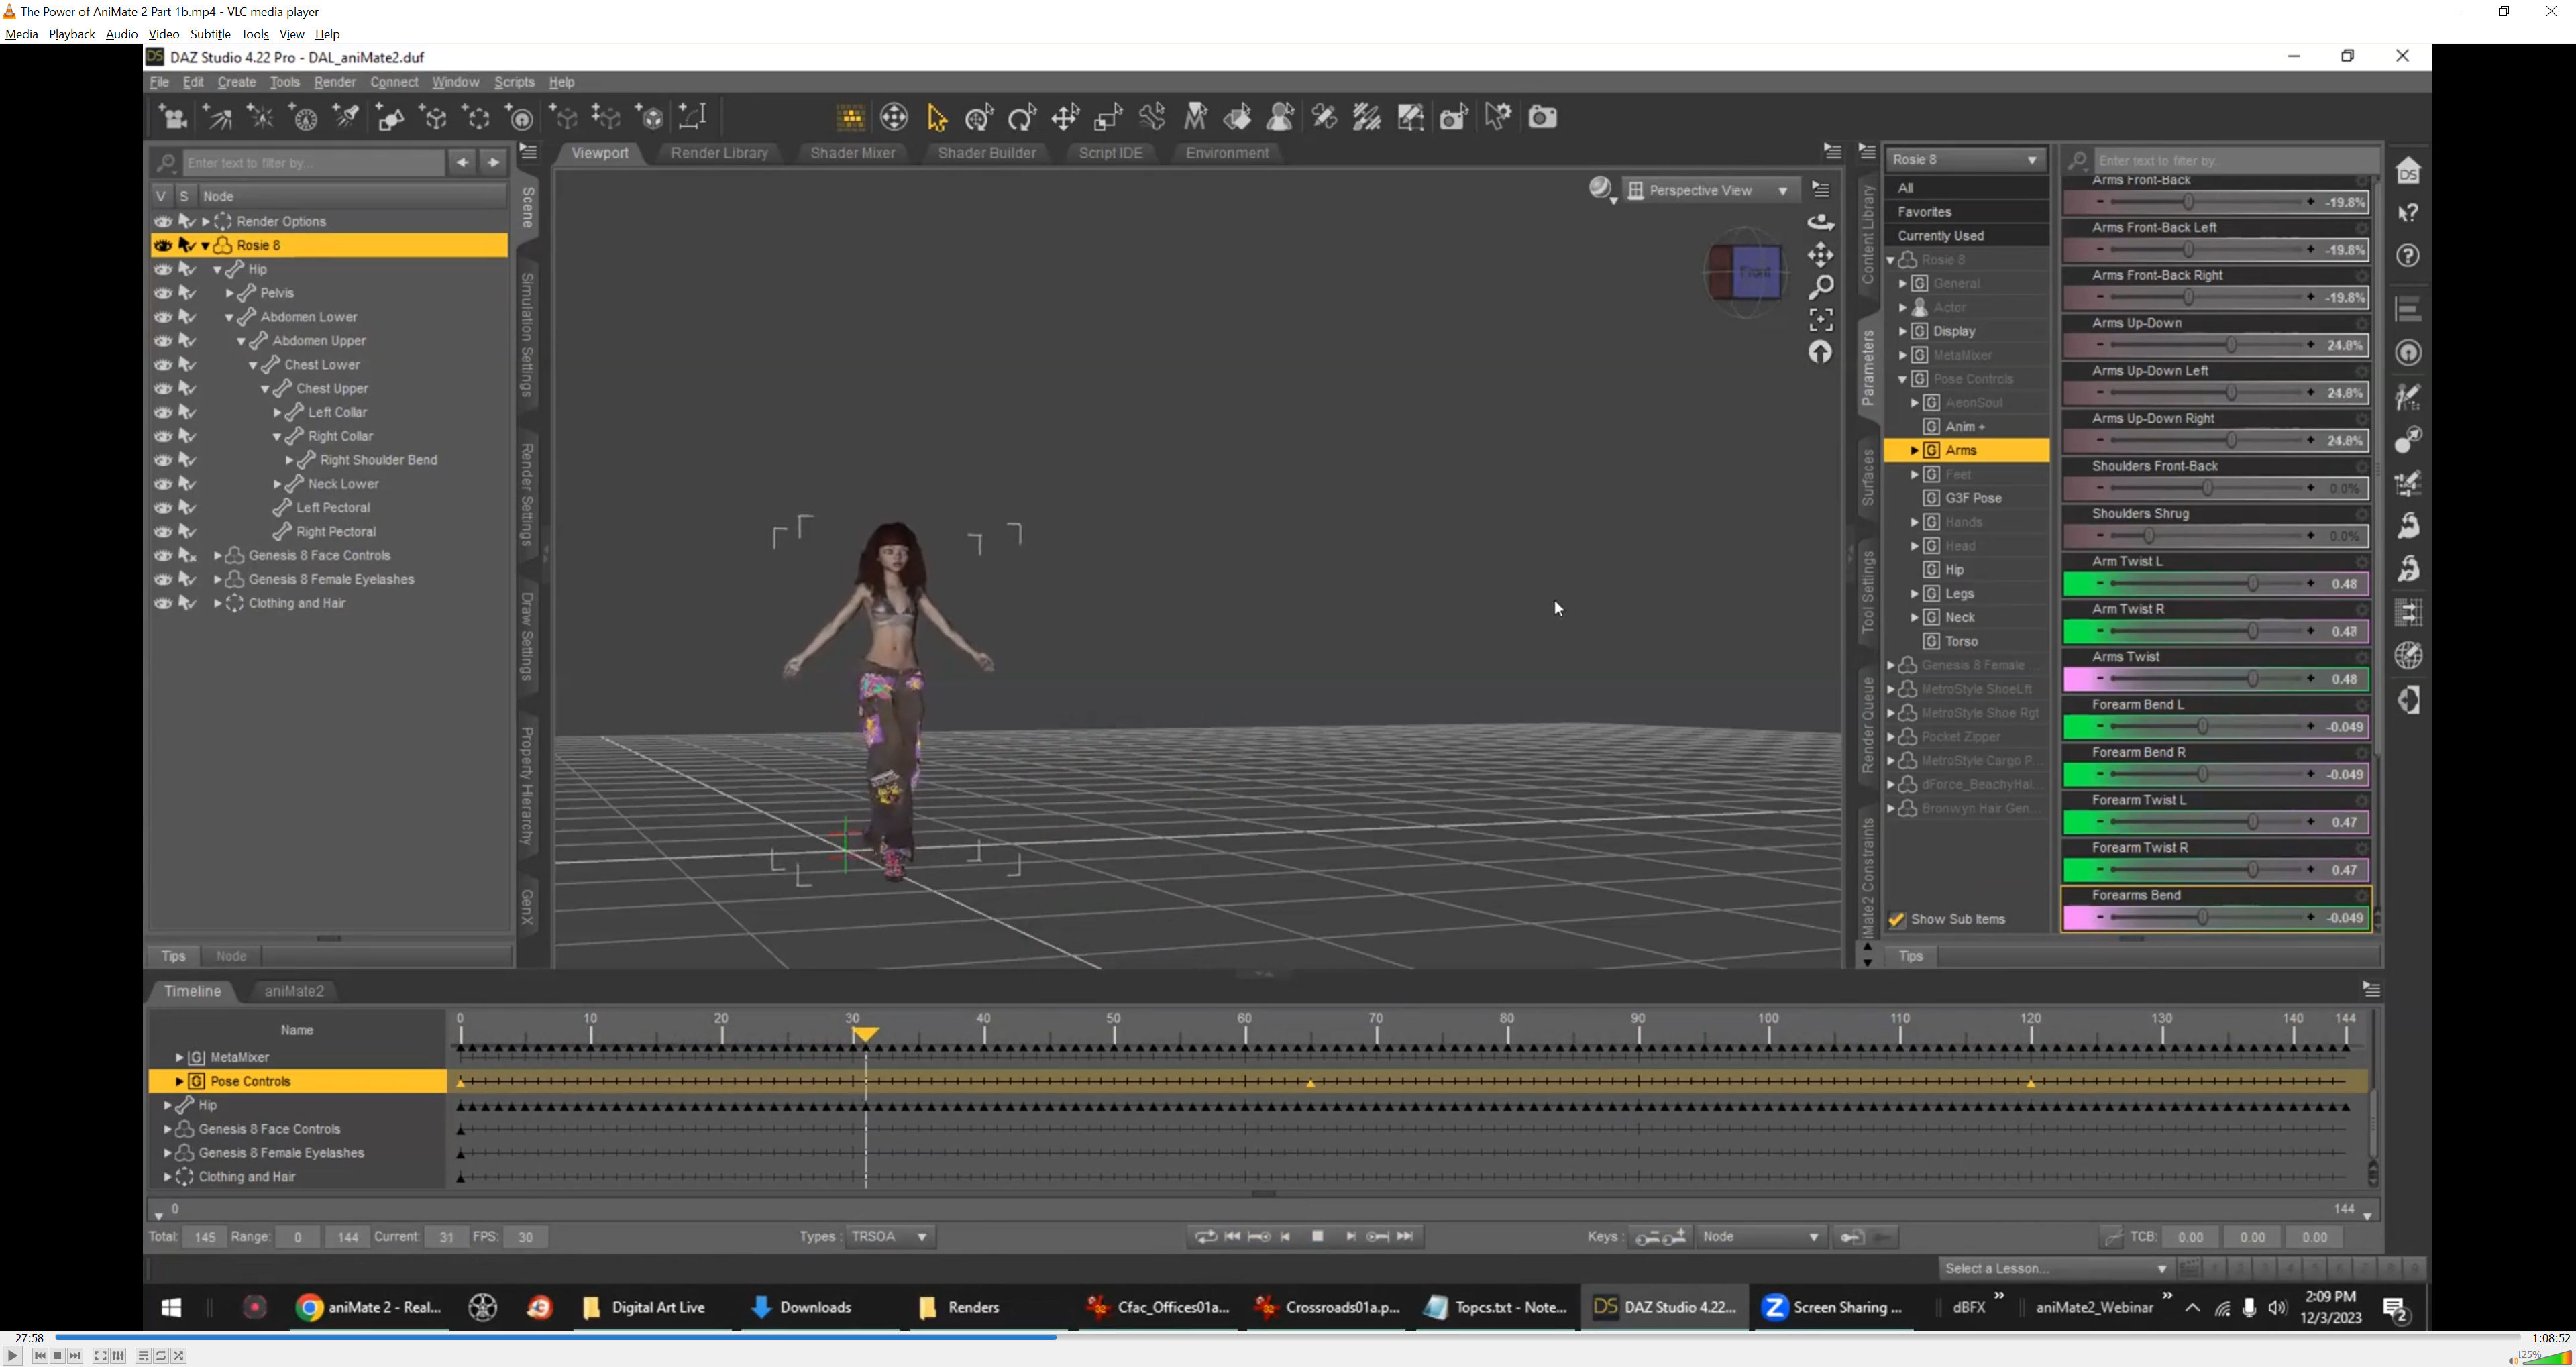Click the VLC video seek progress bar
Viewport: 2576px width, 1367px height.
pos(1288,1337)
